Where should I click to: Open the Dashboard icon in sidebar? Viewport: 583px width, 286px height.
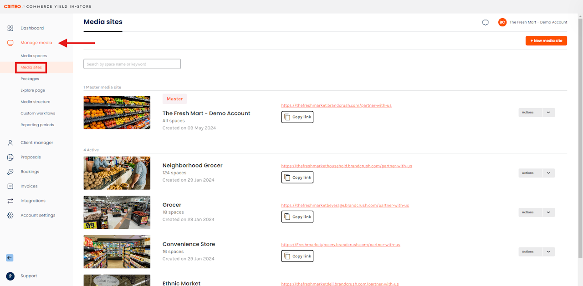pos(10,28)
